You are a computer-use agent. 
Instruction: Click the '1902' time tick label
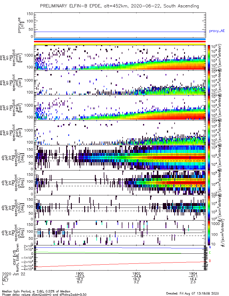(136, 274)
